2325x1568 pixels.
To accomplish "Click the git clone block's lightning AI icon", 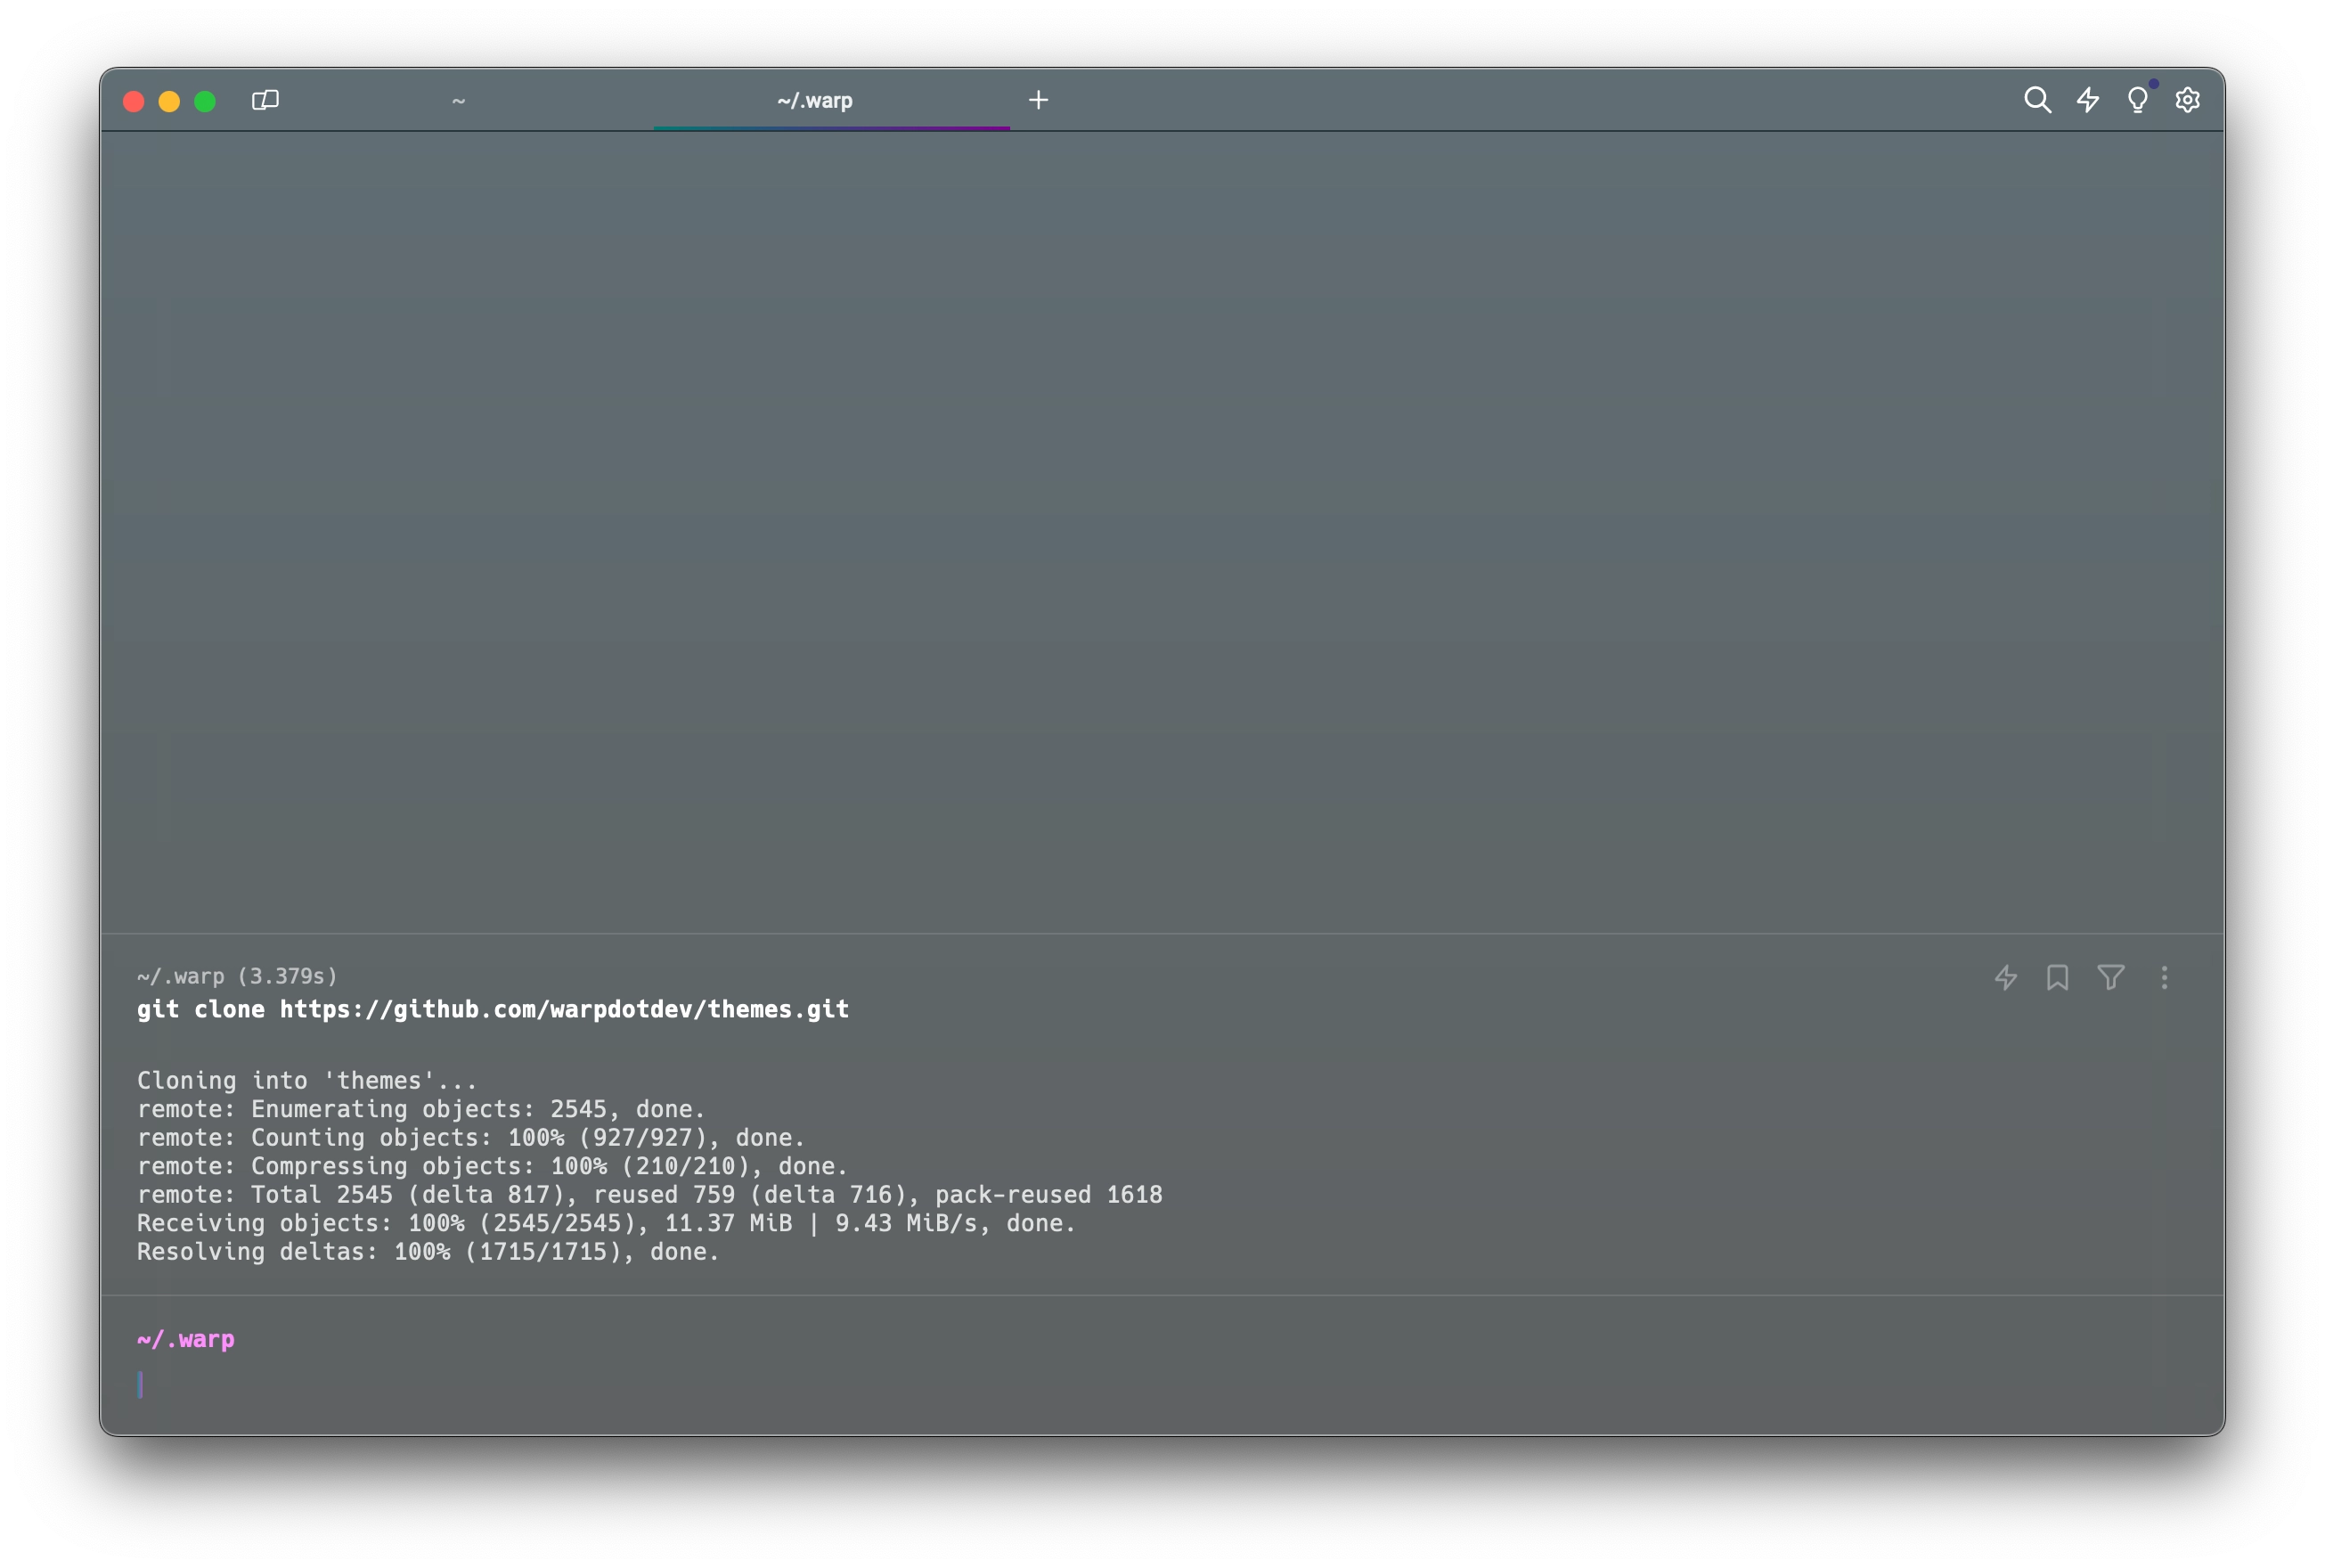I will tap(2005, 977).
